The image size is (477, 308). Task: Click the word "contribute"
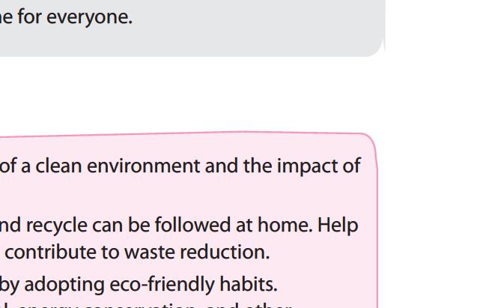[50, 253]
